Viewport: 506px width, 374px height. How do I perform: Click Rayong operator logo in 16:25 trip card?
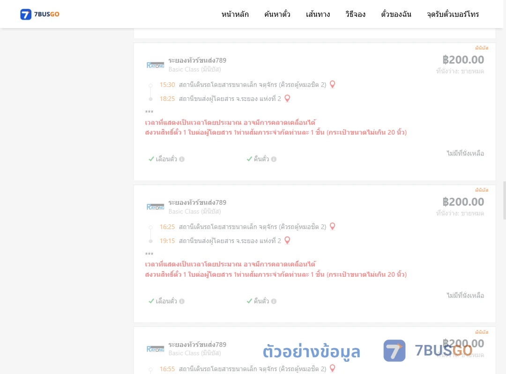pos(155,207)
